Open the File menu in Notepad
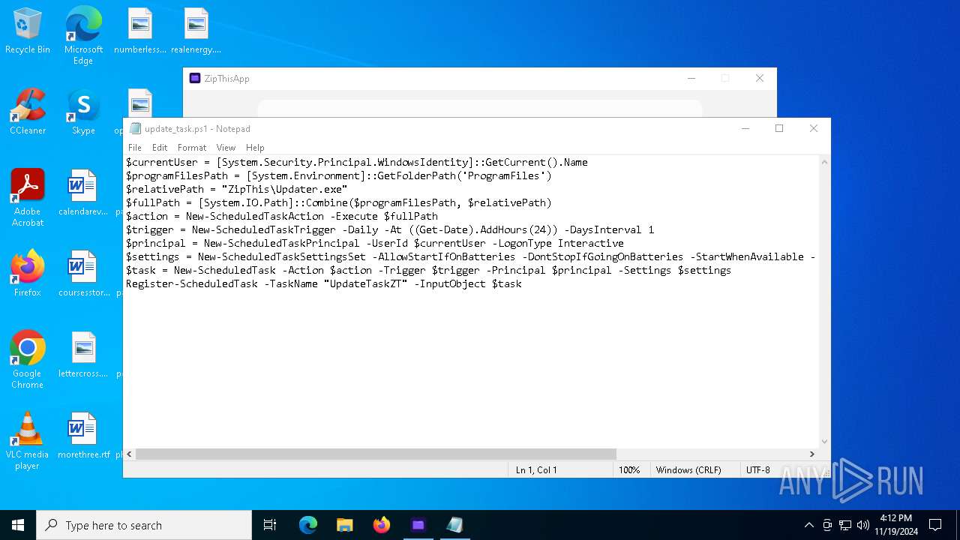The height and width of the screenshot is (540, 960). [x=135, y=148]
